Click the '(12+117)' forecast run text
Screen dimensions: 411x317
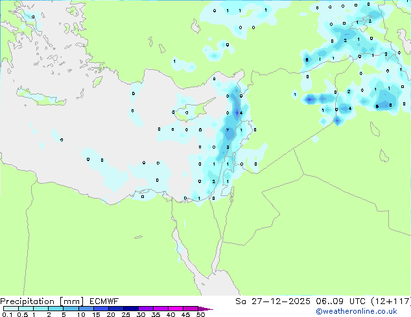391,301
